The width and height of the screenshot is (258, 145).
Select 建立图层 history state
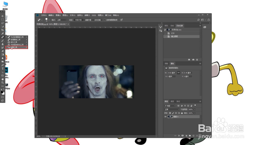(182, 37)
